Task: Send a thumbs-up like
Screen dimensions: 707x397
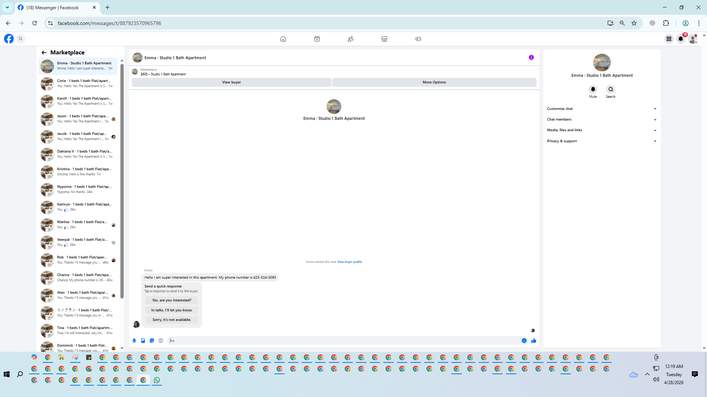Action: [534, 341]
